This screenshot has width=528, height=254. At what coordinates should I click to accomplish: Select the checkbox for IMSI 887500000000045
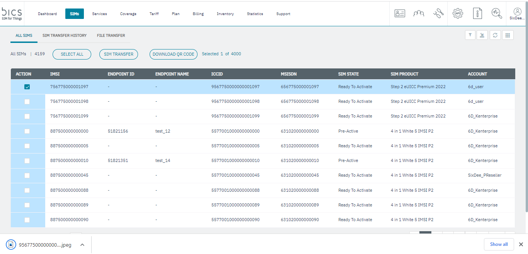(x=27, y=176)
